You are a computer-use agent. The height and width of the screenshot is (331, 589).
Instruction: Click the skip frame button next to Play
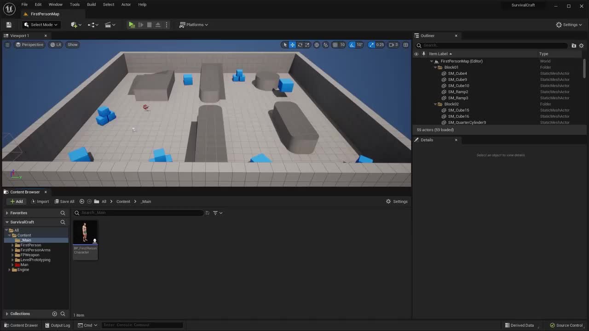pyautogui.click(x=141, y=25)
